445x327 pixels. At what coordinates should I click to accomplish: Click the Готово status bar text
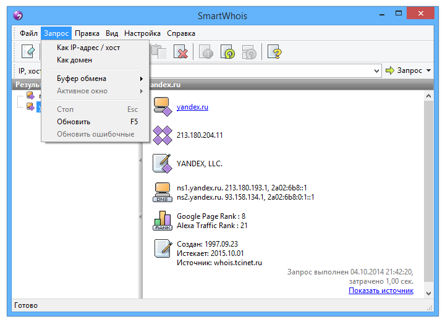(26, 305)
